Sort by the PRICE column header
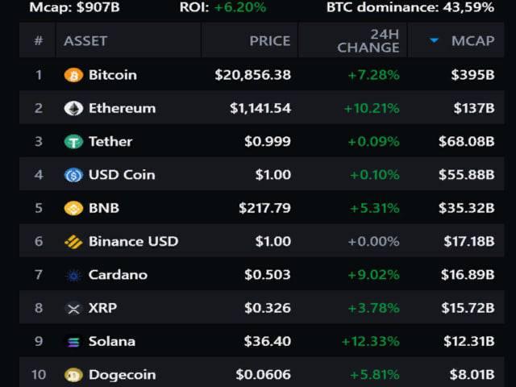 pyautogui.click(x=269, y=40)
